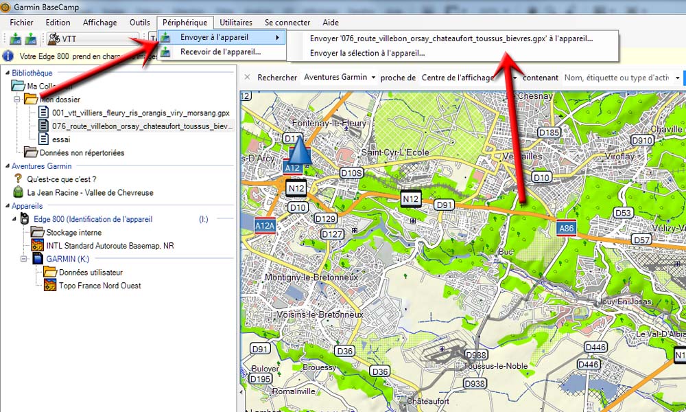
Task: Collapse the Mon dossier tree node
Action: [x=17, y=100]
